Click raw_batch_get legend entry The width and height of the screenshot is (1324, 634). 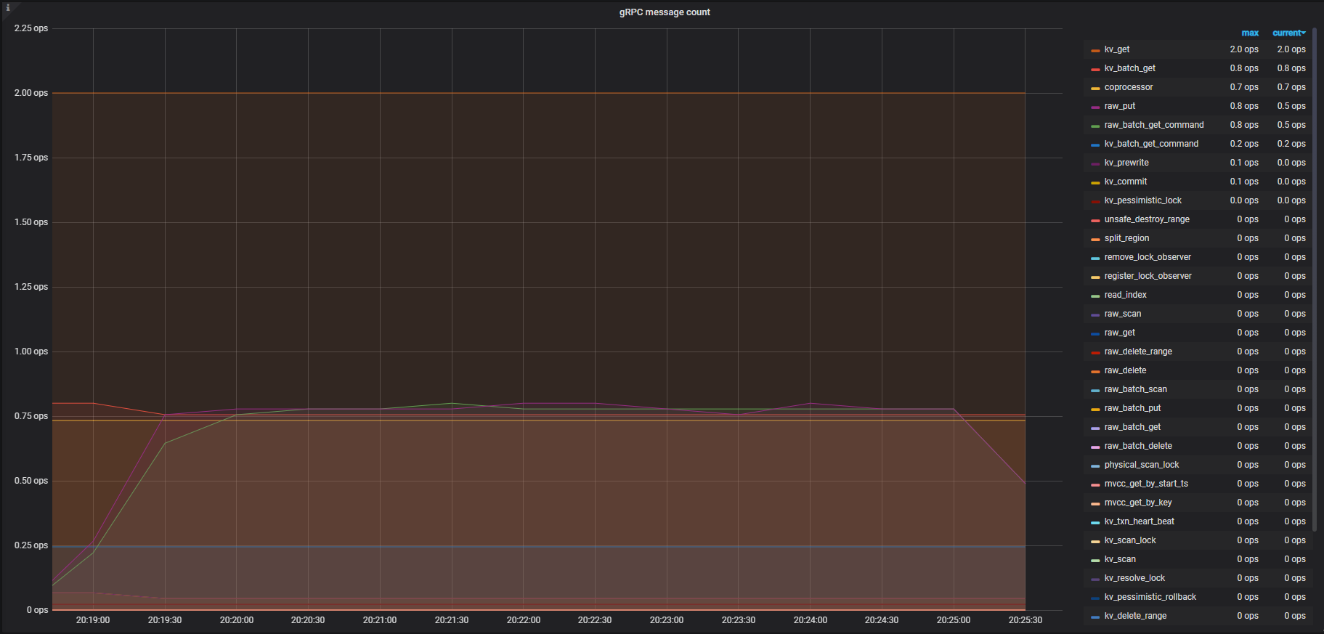click(1133, 427)
